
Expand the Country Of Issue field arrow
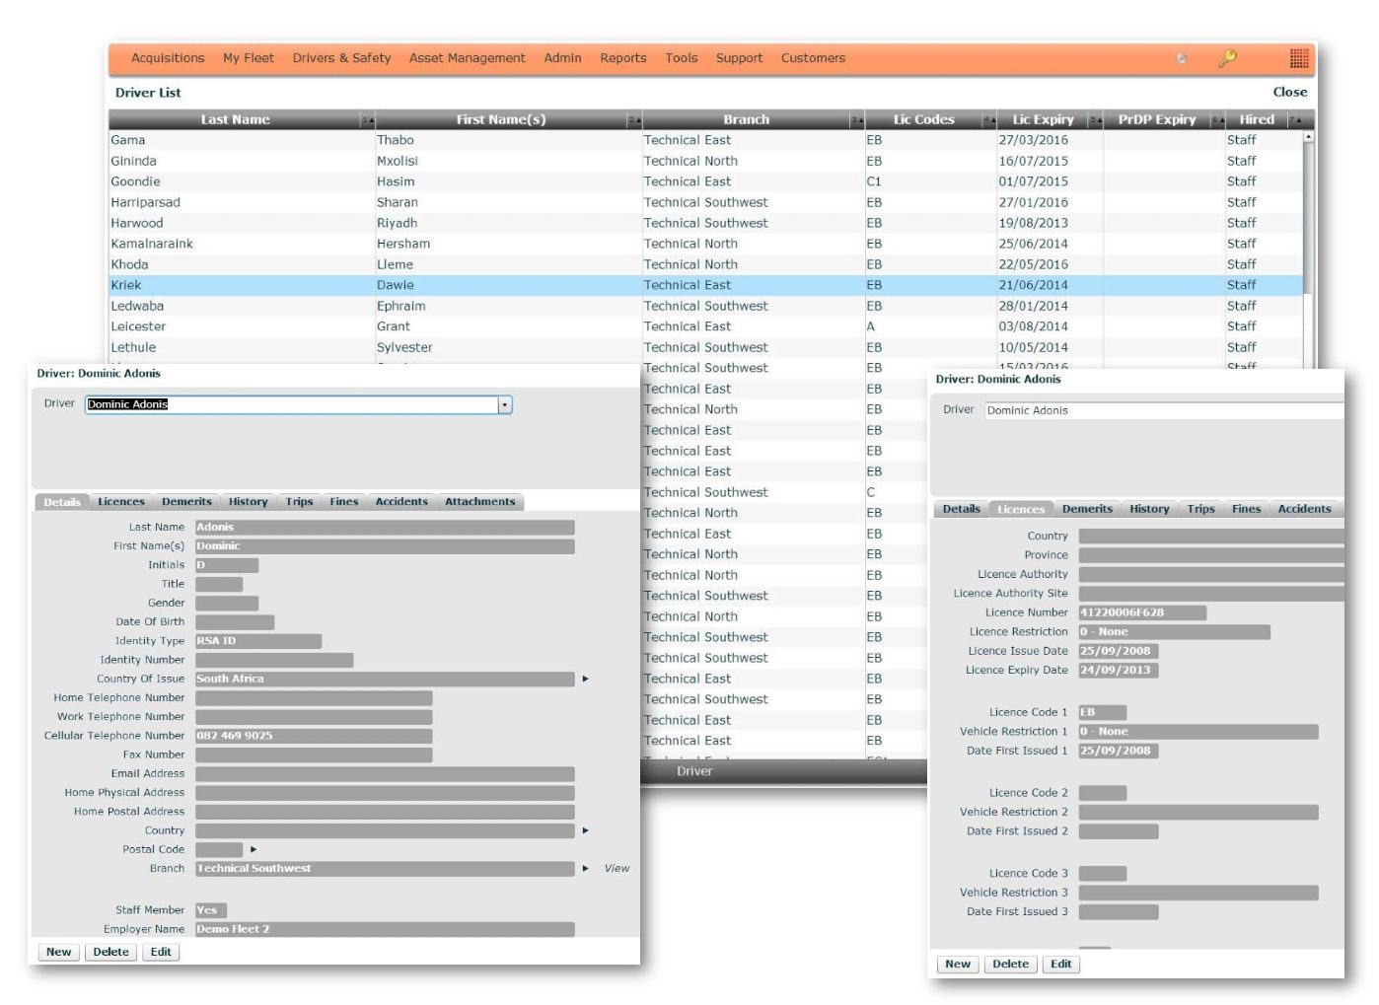(587, 679)
